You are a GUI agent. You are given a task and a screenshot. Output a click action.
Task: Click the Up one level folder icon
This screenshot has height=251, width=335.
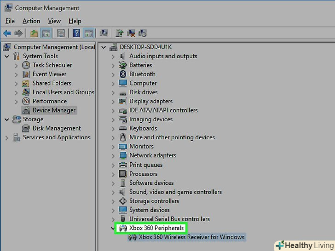pyautogui.click(x=34, y=33)
